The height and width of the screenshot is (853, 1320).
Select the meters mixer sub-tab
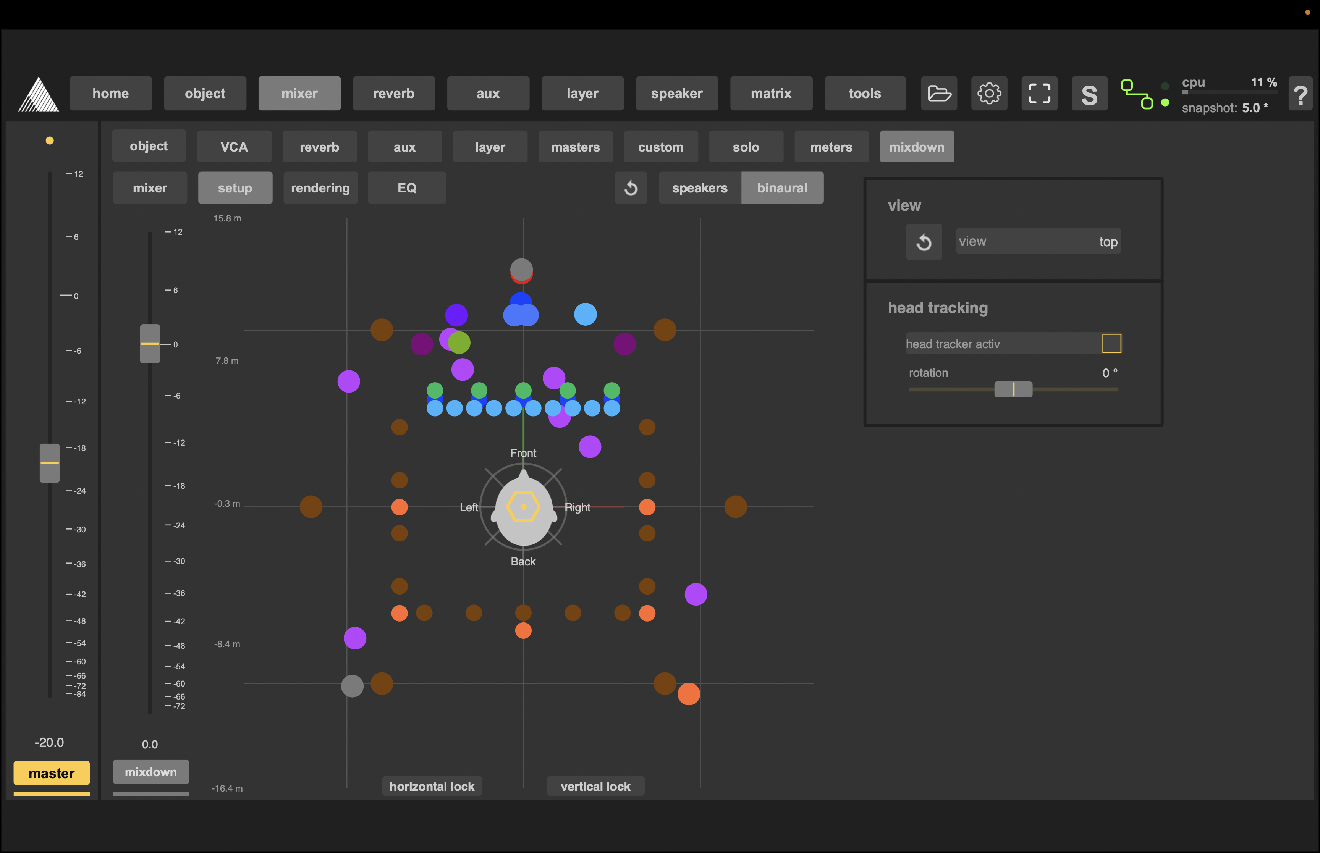coord(831,147)
